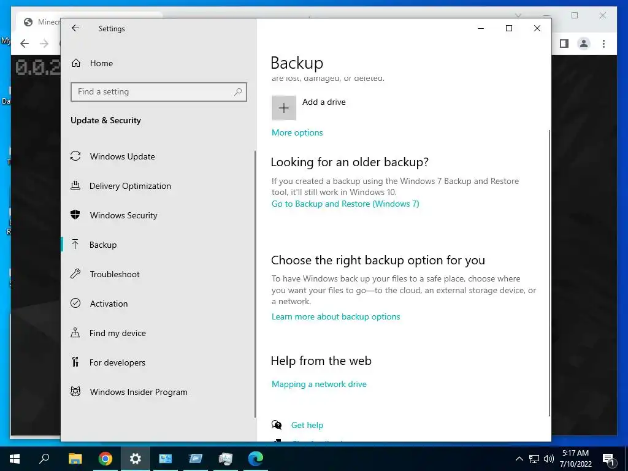Open taskbar search magnifier
Screen dimensions: 628x471
click(44, 459)
